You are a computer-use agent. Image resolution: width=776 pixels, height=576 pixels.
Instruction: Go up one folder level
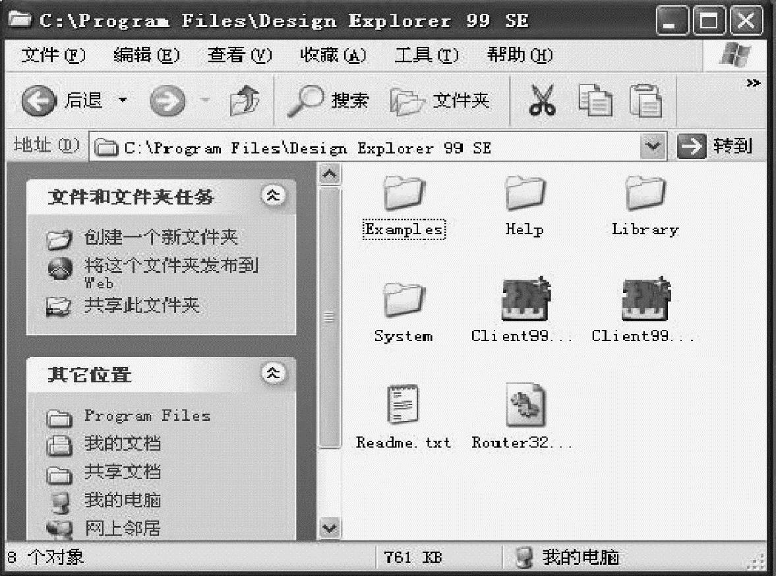pyautogui.click(x=245, y=100)
